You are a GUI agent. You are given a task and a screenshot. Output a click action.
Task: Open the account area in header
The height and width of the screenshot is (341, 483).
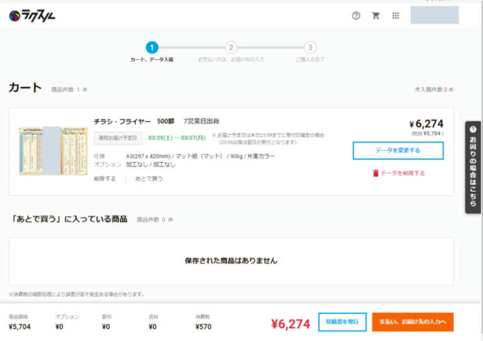pyautogui.click(x=434, y=16)
